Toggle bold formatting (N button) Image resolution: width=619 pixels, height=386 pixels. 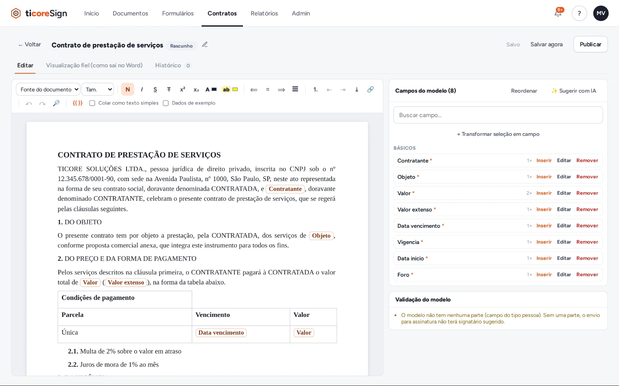pyautogui.click(x=128, y=90)
